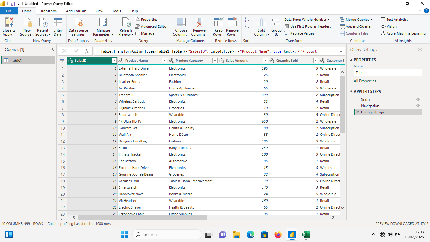Select the Source applied step

click(388, 99)
